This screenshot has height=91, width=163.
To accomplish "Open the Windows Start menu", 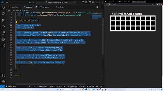I will pos(58,89).
